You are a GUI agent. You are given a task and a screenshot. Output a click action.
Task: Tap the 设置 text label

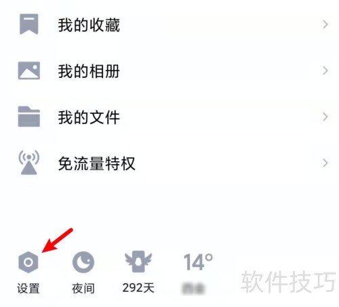[x=28, y=289]
